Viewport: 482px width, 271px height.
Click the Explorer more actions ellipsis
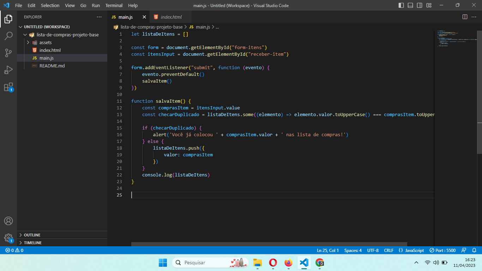[99, 17]
